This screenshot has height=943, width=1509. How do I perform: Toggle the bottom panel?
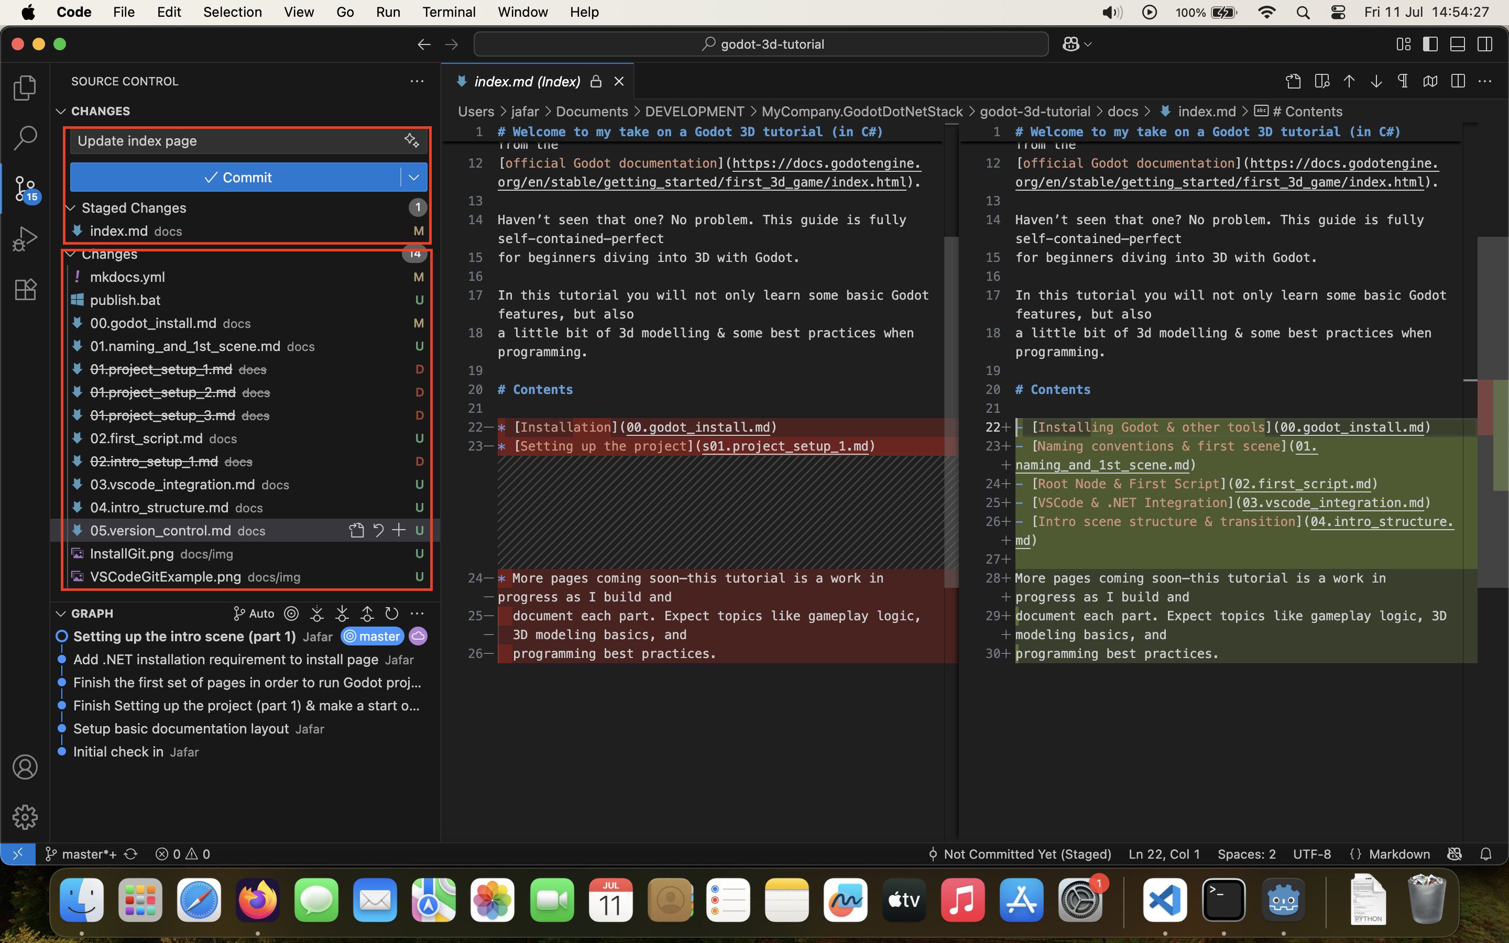pyautogui.click(x=1458, y=45)
